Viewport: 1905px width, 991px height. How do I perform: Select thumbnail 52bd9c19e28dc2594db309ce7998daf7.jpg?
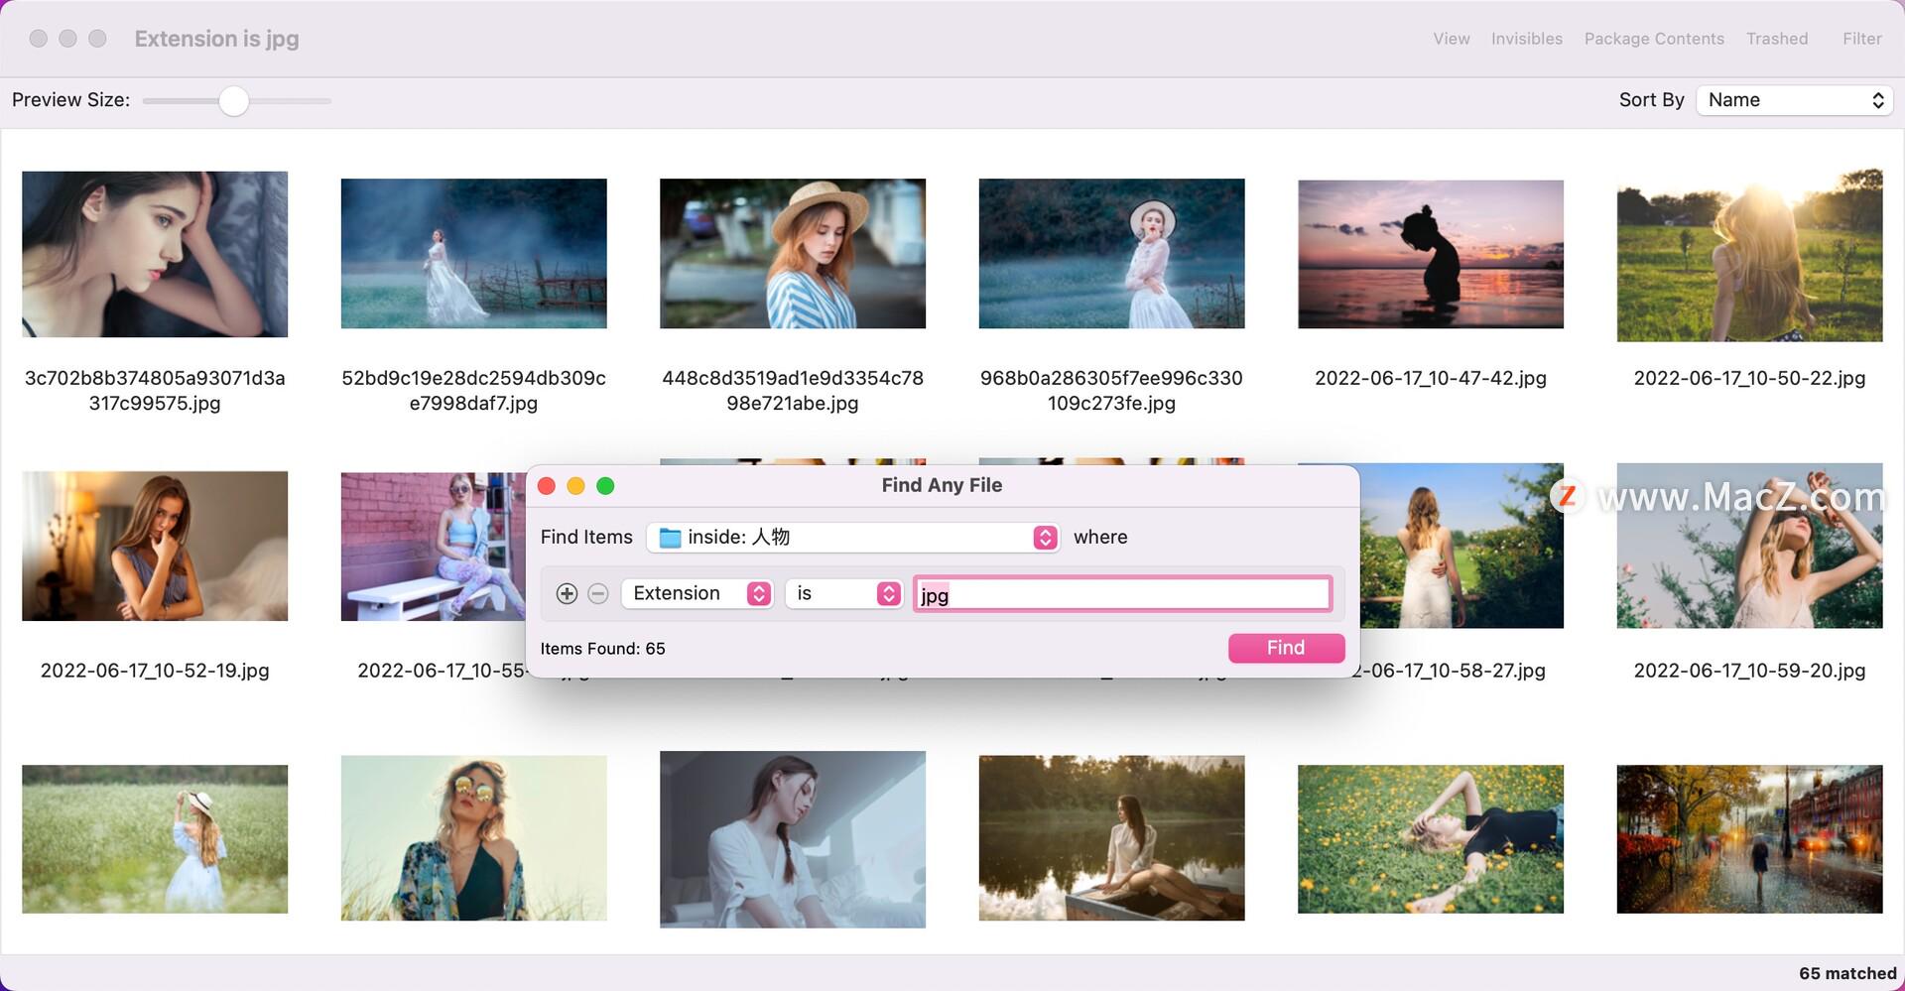click(x=473, y=254)
